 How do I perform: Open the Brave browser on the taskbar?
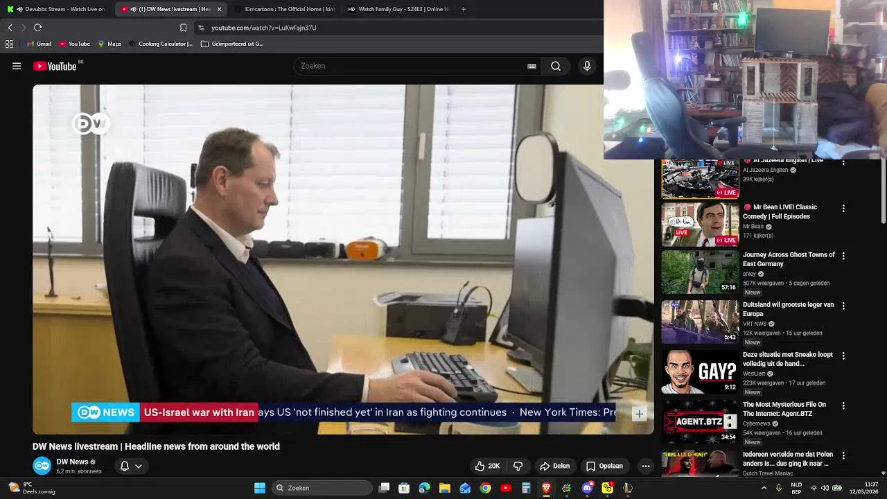coord(546,488)
